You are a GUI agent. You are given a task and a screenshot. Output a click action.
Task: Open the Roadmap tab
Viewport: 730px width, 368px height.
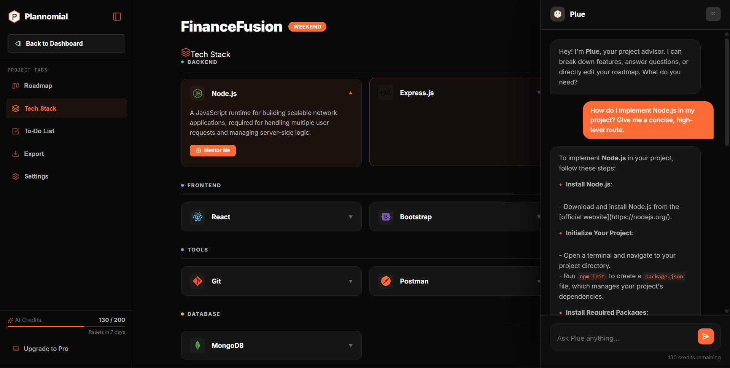point(38,86)
